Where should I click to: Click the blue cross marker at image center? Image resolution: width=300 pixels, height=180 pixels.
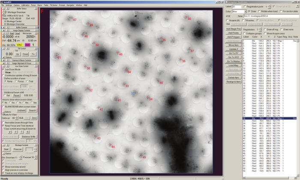coord(133,92)
